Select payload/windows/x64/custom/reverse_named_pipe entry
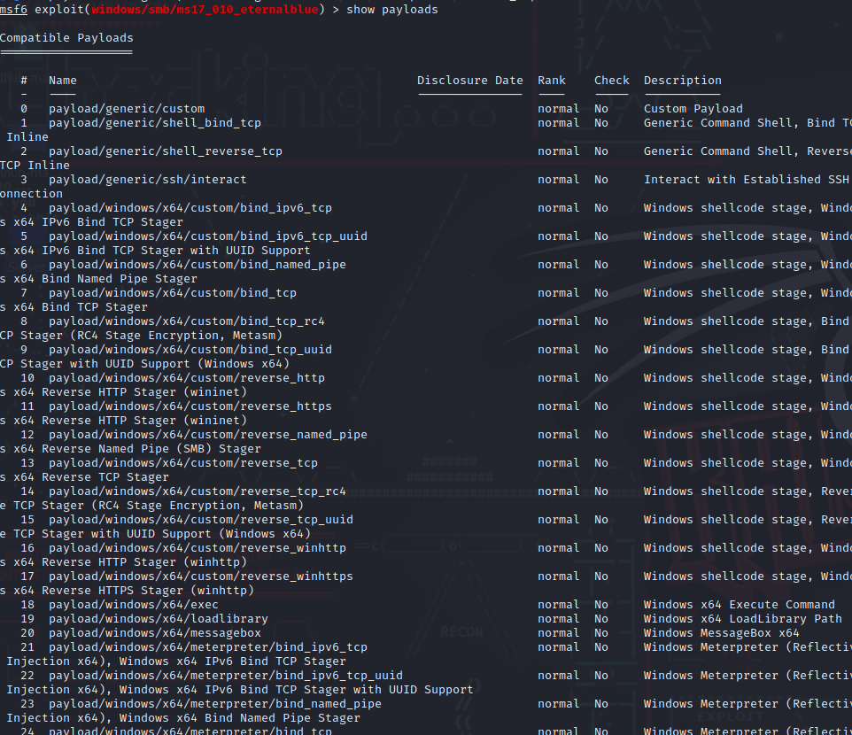 (208, 435)
